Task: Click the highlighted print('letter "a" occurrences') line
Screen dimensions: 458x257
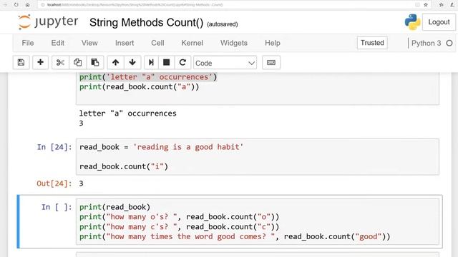Action: tap(148, 77)
